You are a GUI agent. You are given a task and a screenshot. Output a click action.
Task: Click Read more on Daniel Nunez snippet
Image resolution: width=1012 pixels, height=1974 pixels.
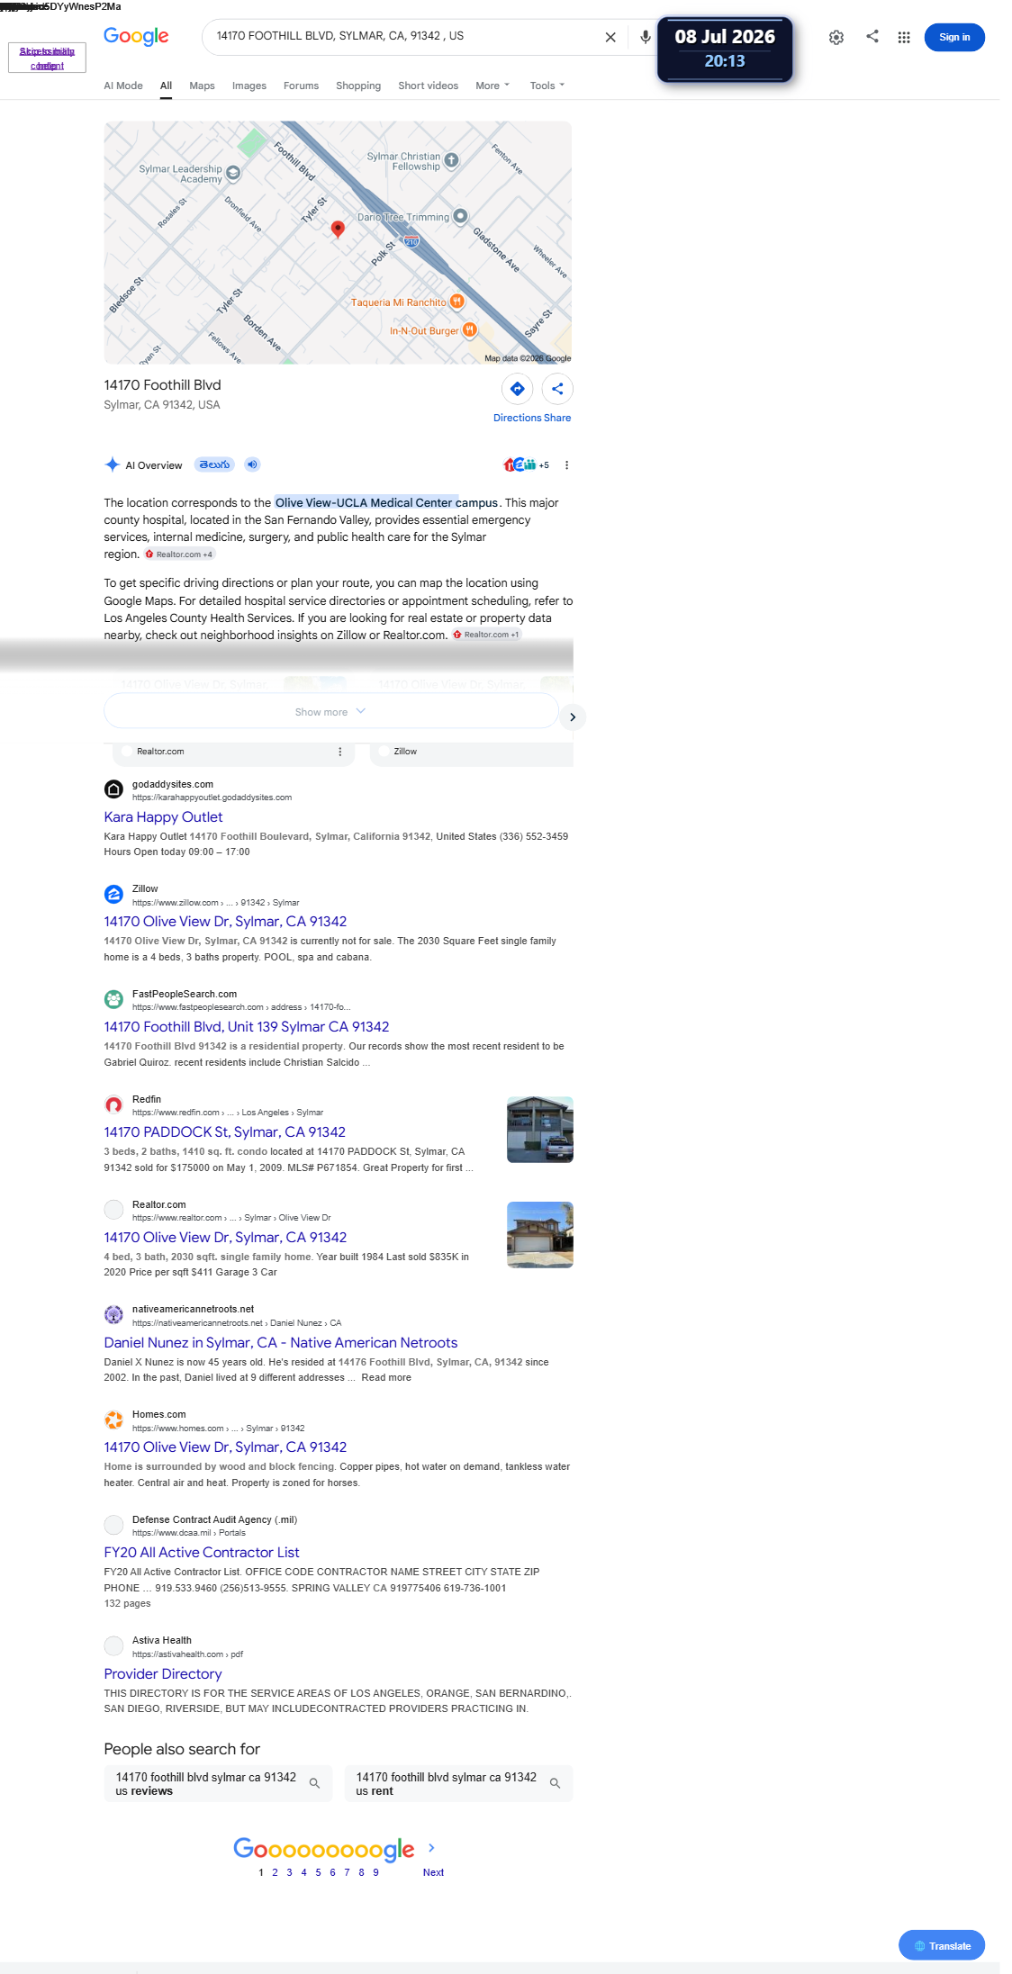pyautogui.click(x=386, y=1377)
